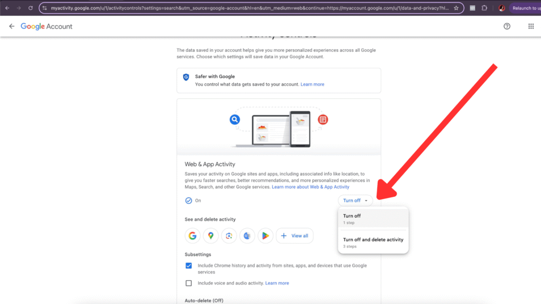This screenshot has width=541, height=304.
Task: Check Include voice and audio activity
Action: tap(189, 283)
